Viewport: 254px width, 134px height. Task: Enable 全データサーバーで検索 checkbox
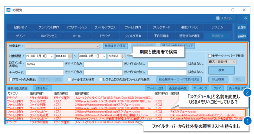point(210,56)
